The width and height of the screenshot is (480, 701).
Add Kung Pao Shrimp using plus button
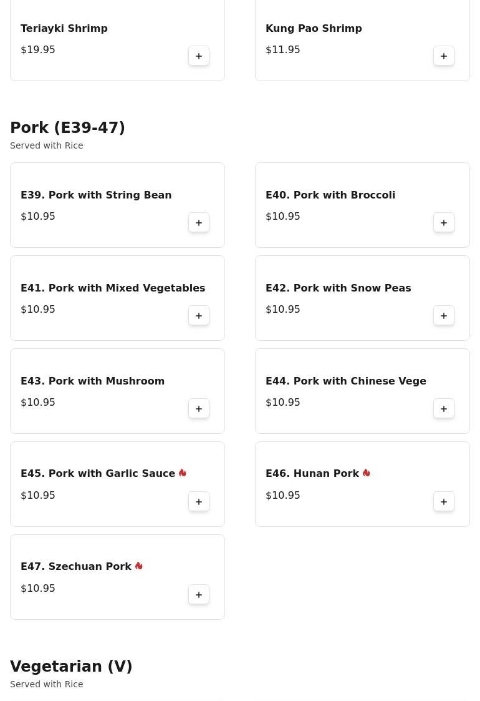click(443, 56)
